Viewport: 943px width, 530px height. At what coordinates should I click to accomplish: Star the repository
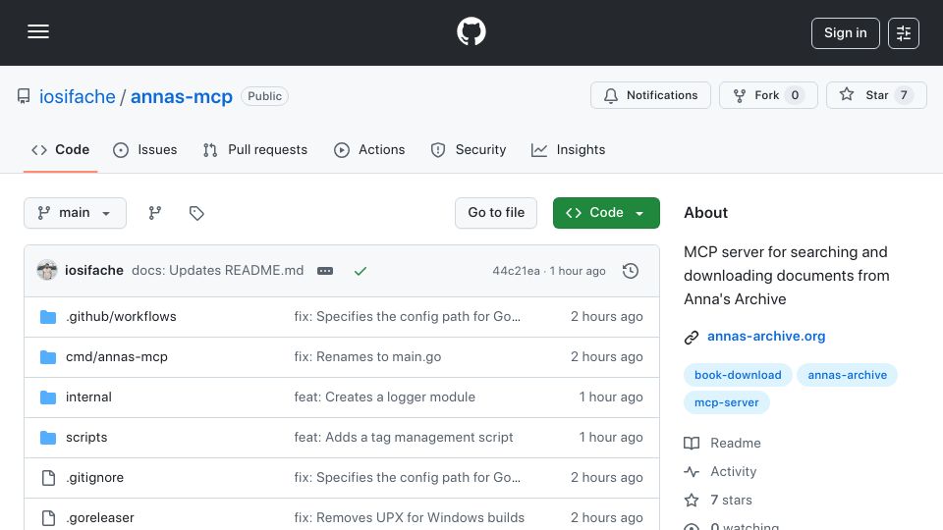click(875, 95)
